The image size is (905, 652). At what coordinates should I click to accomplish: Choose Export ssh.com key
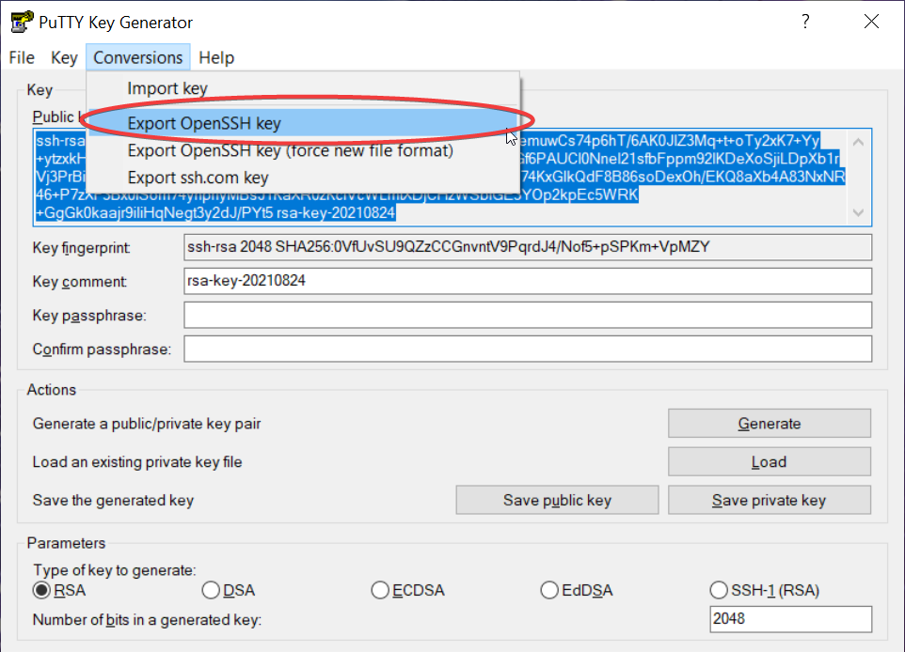point(303,178)
